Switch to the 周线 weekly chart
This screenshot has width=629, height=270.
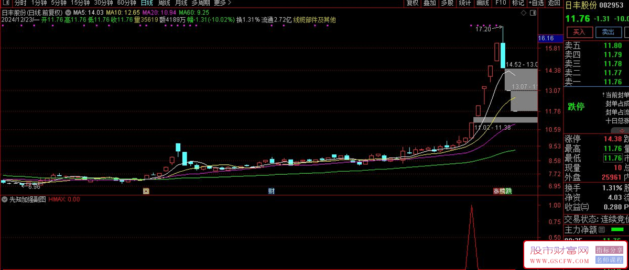164,3
